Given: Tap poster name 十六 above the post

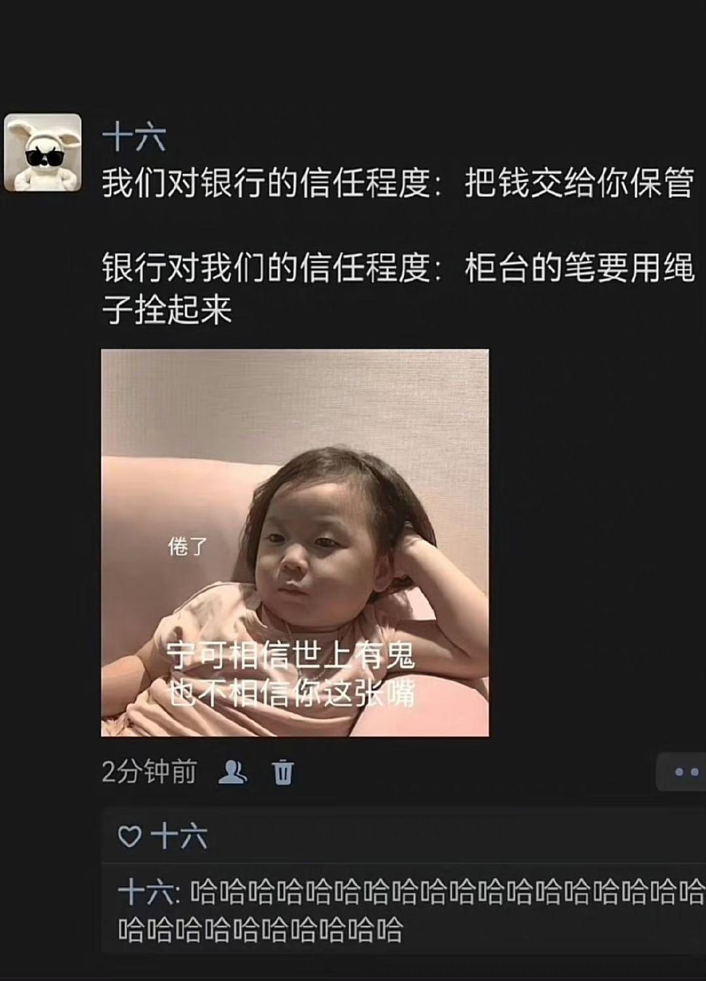Looking at the screenshot, I should point(134,139).
